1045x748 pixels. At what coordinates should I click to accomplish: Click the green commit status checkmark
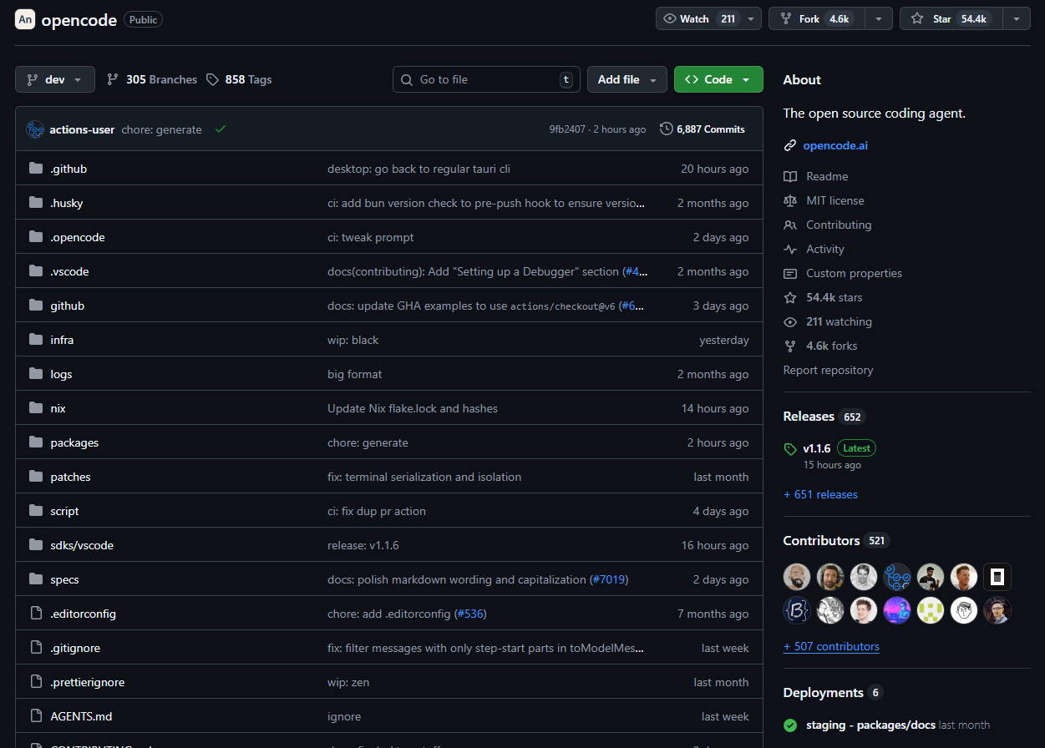pos(221,129)
